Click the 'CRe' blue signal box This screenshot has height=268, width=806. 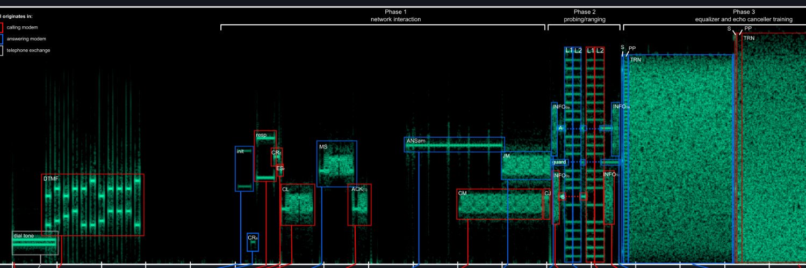click(x=253, y=242)
